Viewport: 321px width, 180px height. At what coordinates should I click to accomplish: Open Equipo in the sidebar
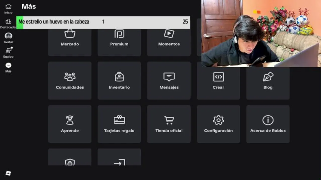click(8, 53)
